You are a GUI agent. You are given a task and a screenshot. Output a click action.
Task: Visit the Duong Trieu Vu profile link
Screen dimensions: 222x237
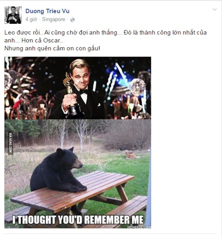47,11
